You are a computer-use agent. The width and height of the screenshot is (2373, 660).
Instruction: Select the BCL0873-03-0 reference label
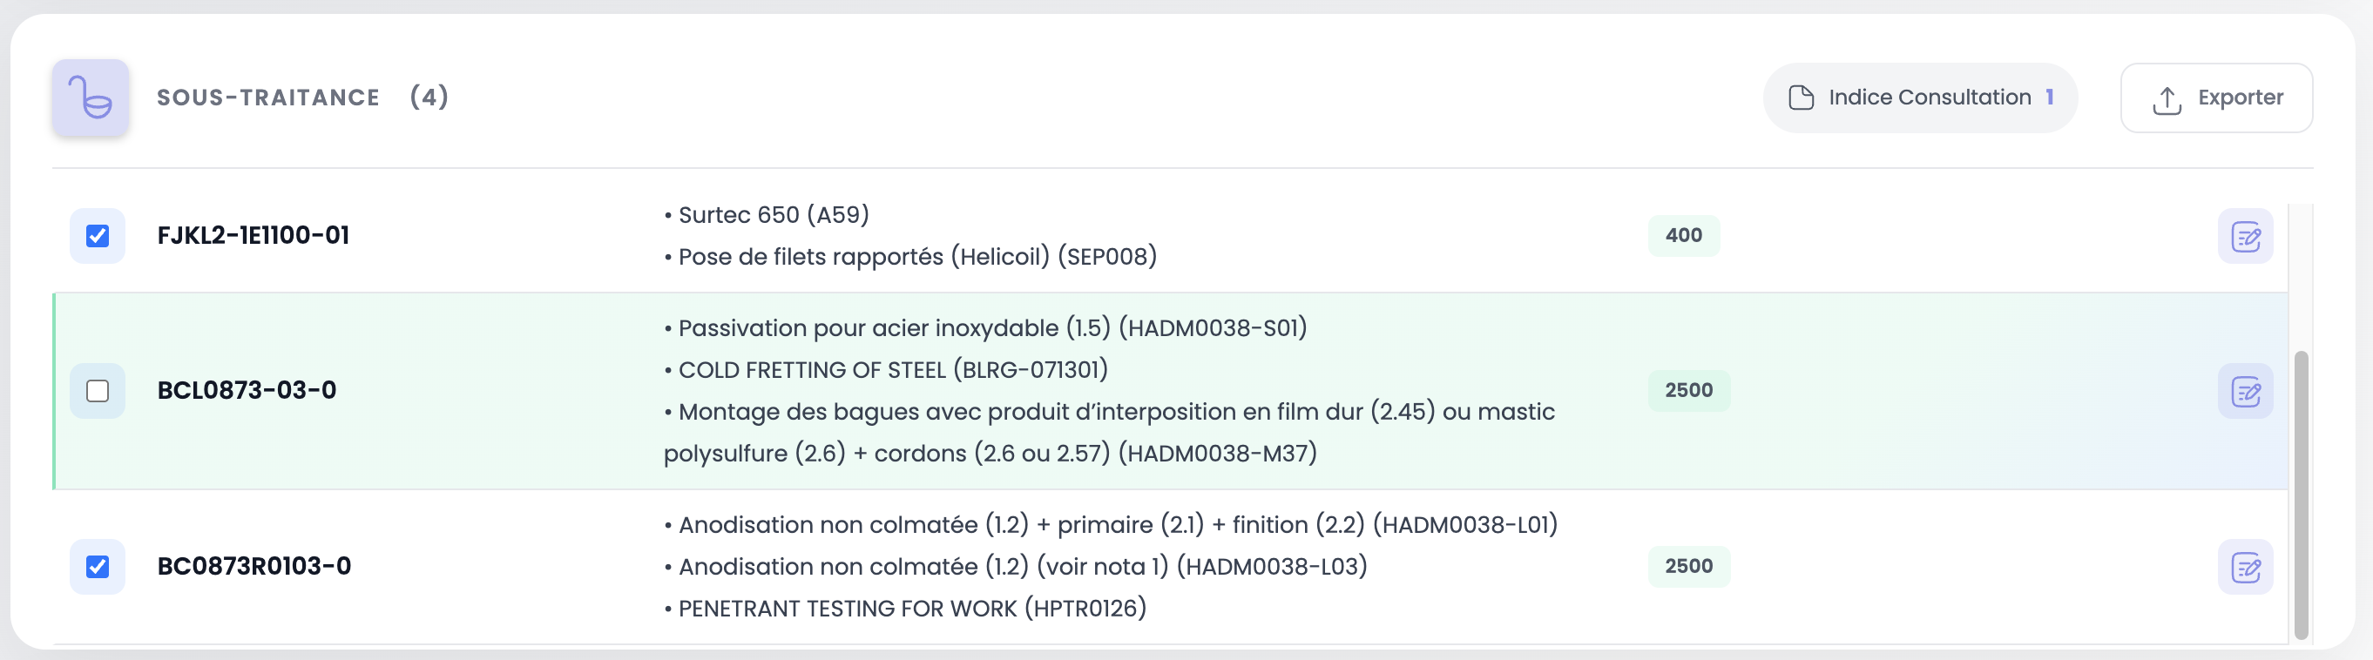[x=247, y=390]
